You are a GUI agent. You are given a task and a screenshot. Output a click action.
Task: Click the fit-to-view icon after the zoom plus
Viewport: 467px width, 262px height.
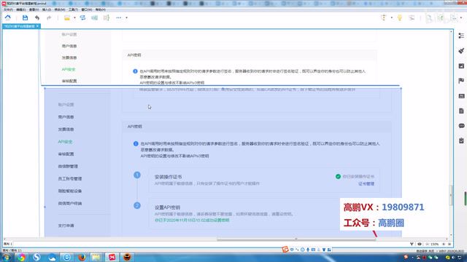pyautogui.click(x=449, y=244)
